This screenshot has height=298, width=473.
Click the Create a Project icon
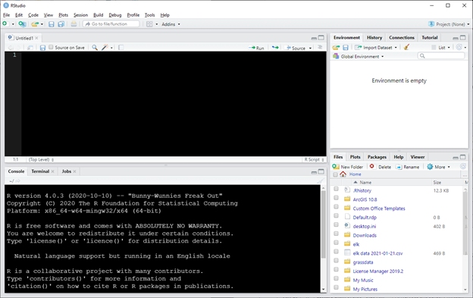click(x=22, y=24)
